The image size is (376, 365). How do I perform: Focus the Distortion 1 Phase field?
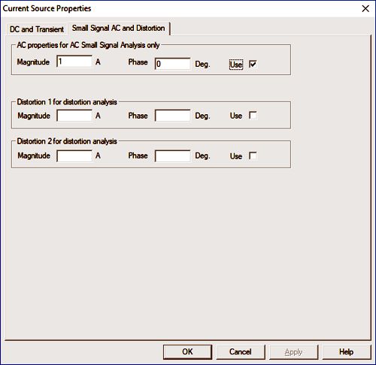click(173, 116)
